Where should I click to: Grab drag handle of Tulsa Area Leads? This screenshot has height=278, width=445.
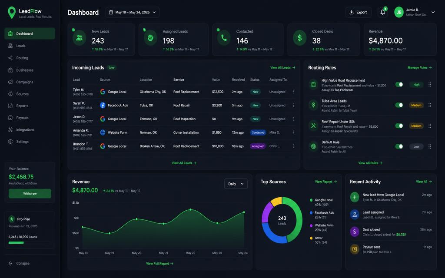pyautogui.click(x=430, y=105)
